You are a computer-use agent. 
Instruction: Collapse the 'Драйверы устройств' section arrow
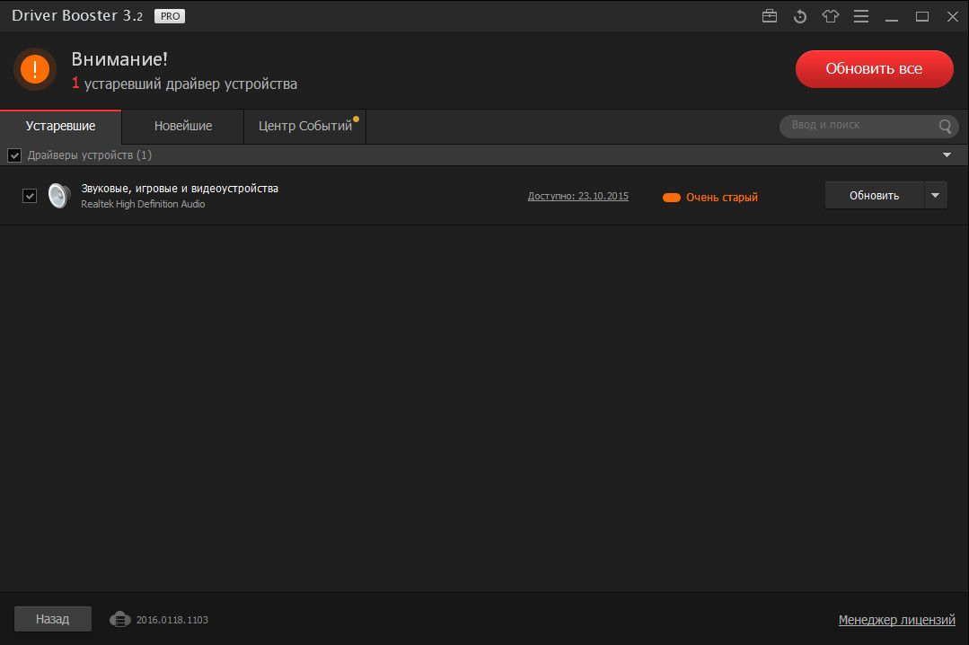[x=947, y=155]
